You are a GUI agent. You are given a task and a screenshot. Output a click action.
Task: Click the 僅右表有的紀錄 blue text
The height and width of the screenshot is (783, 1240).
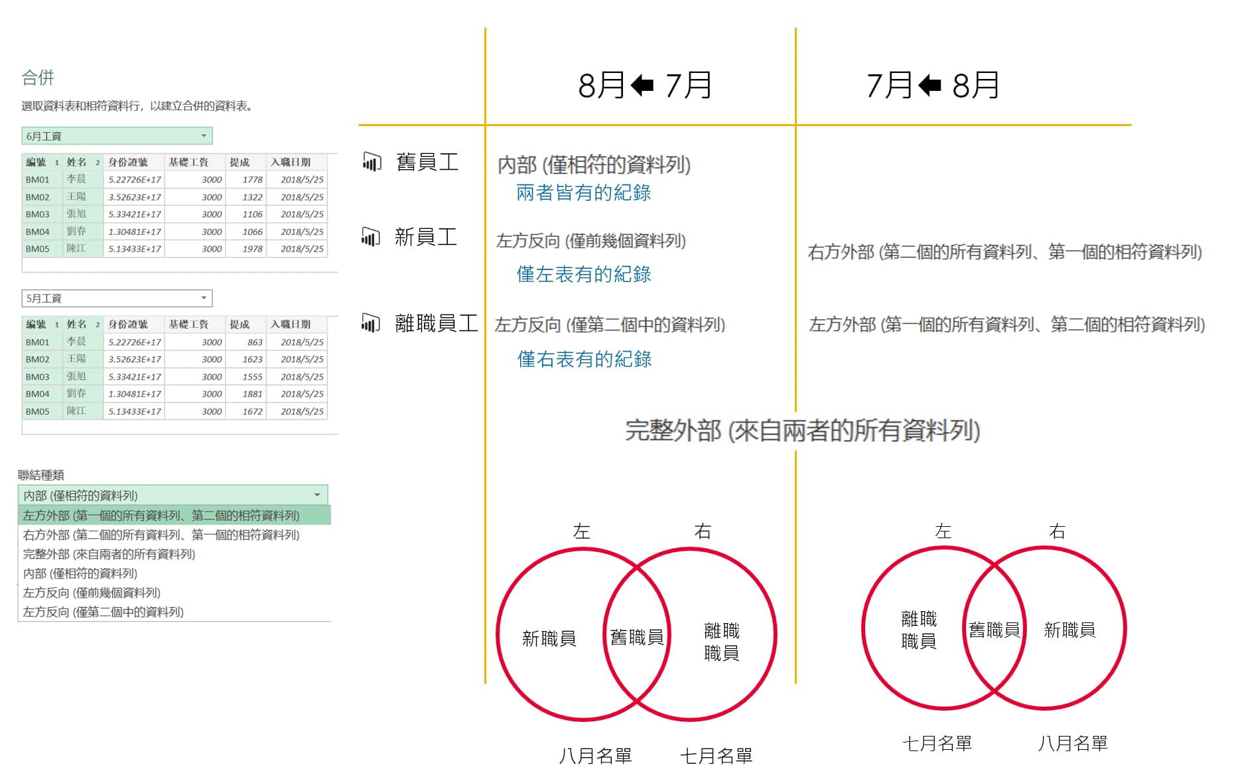click(584, 359)
